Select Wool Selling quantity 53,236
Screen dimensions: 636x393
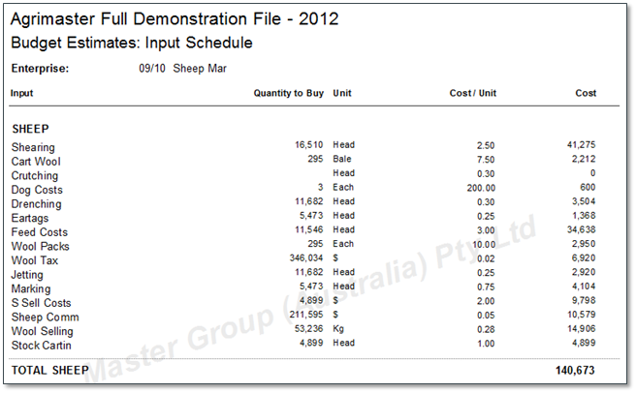[x=308, y=329]
